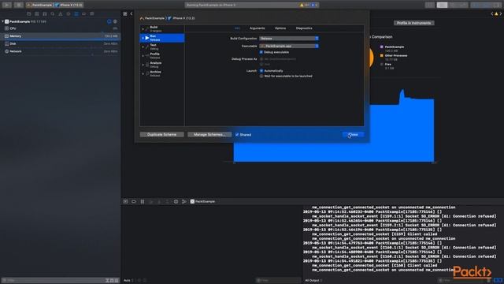Click the gray Free legend swatch
This screenshot has width=504, height=284.
point(381,65)
